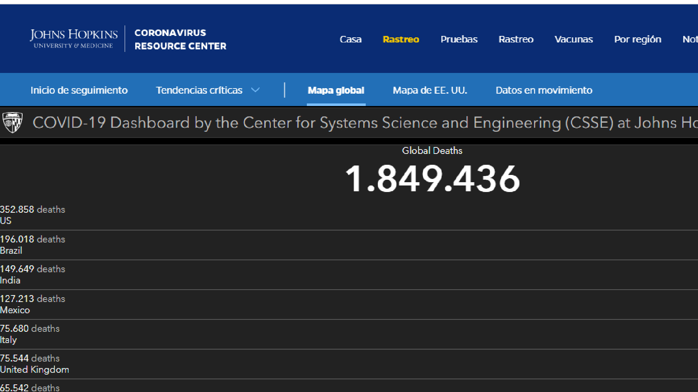Screen dimensions: 698x392
Task: Click the Johns Hopkins University logo
Action: 74,38
